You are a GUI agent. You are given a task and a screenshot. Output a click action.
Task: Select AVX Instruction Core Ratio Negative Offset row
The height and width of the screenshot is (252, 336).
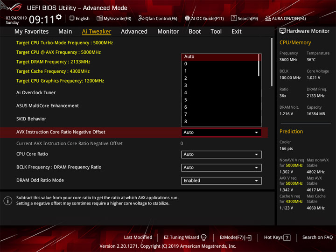click(x=134, y=133)
